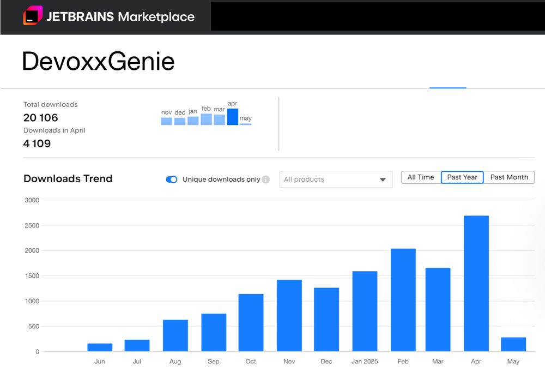Click the info icon beside Unique downloads only
The image size is (545, 377).
[266, 179]
